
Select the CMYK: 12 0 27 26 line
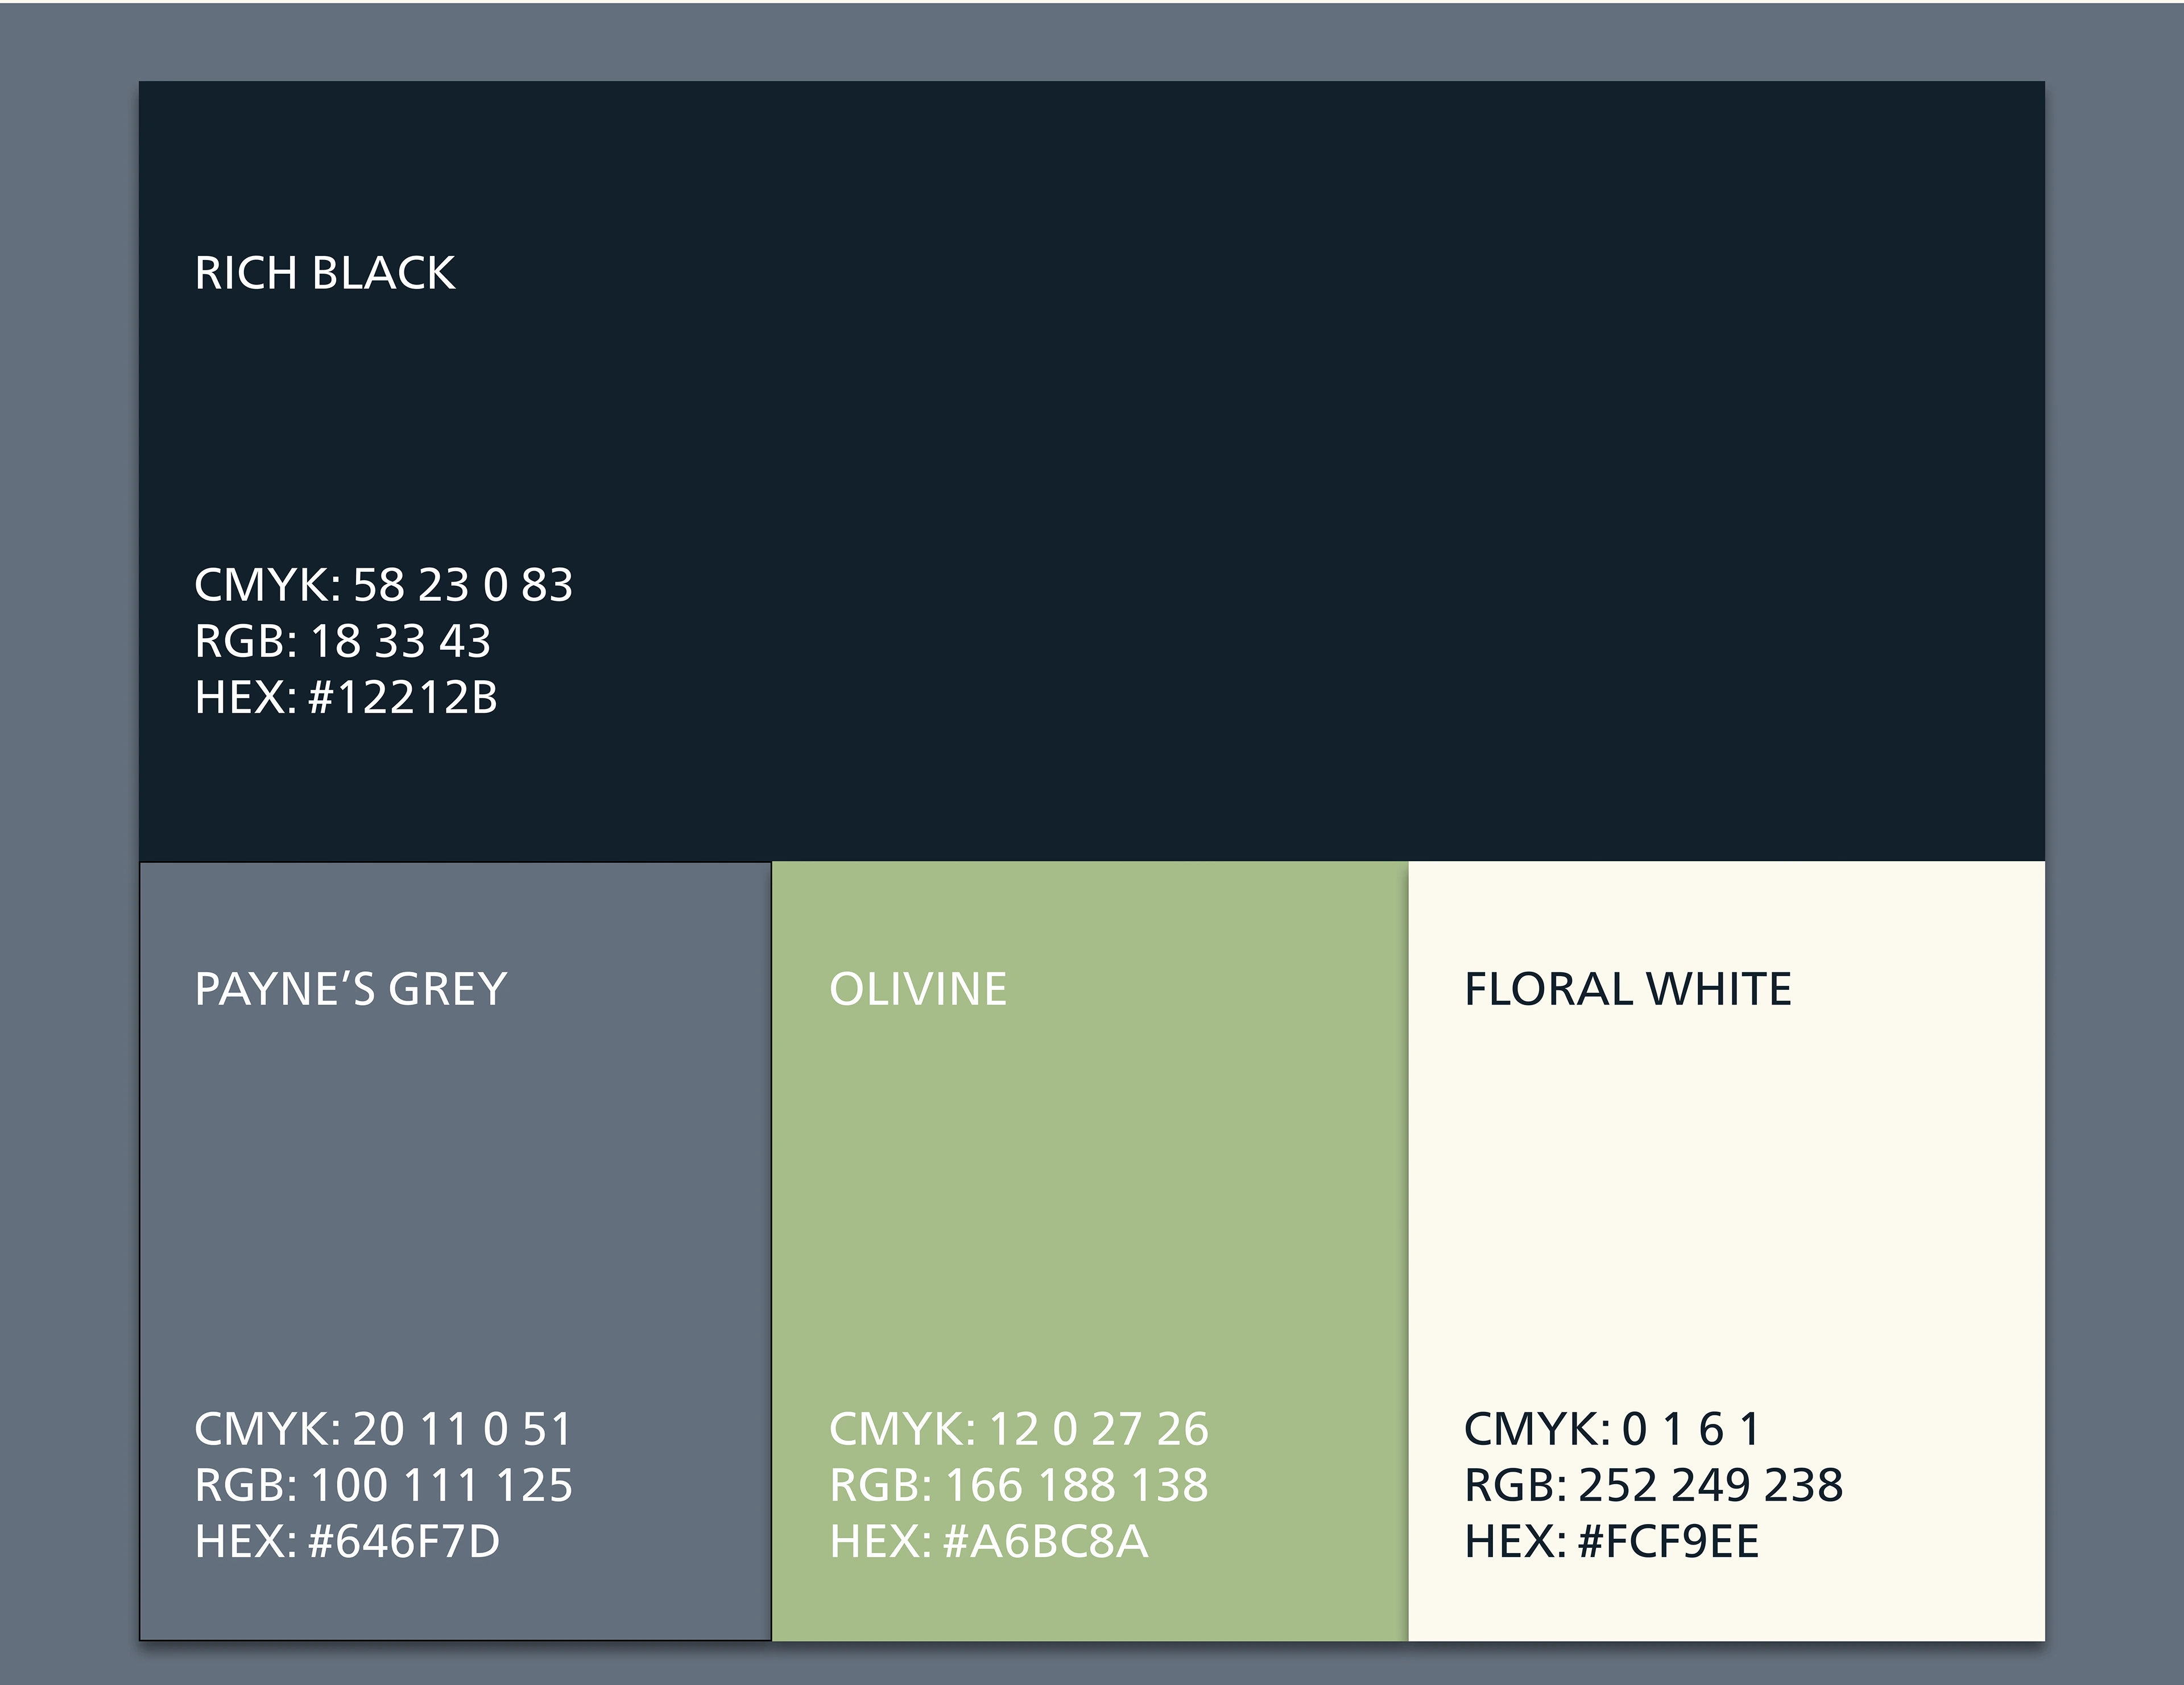point(1018,1429)
